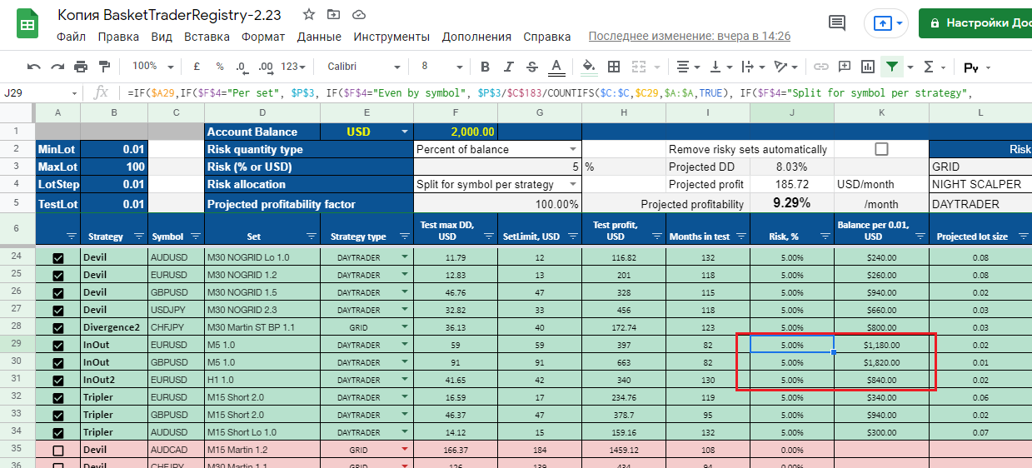This screenshot has height=468, width=1032.
Task: Tick Remove risky sets automatically checkbox
Action: pos(881,149)
